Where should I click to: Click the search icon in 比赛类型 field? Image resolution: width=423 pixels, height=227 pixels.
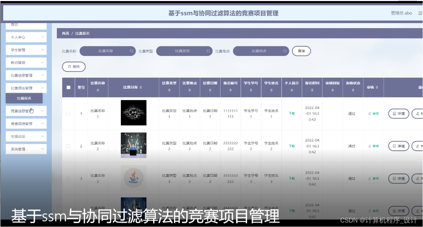coord(208,51)
